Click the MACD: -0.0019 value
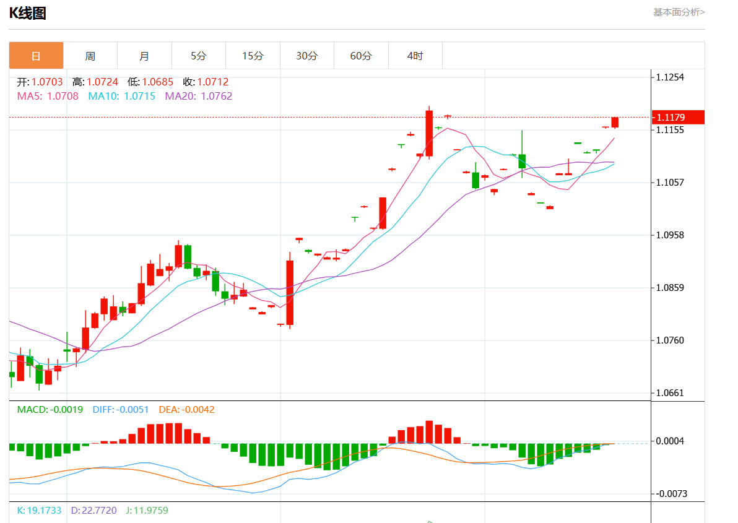The image size is (738, 523). [x=50, y=410]
